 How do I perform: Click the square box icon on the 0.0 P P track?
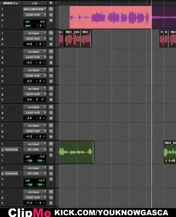(51, 88)
